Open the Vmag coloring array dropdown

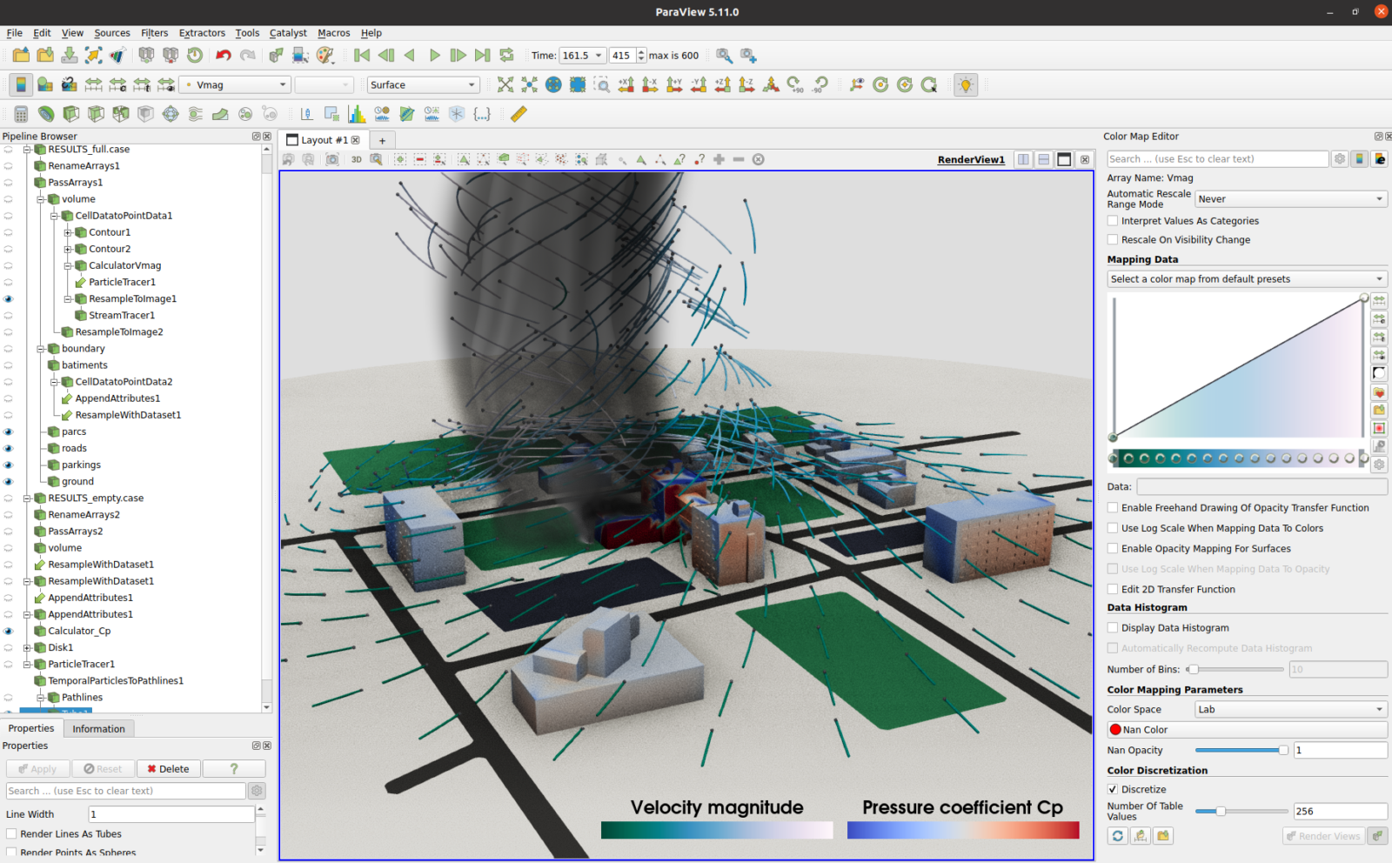233,84
